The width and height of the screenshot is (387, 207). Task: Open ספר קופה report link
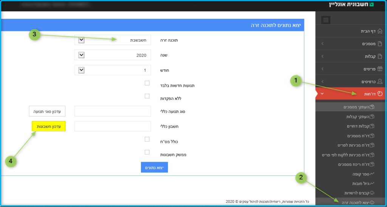pos(361,174)
